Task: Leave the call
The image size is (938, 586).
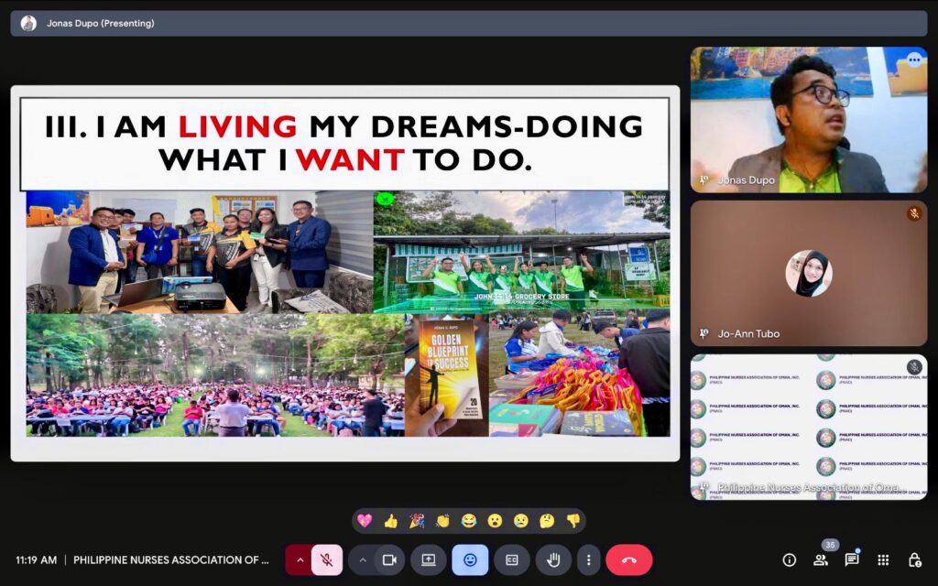Action: (x=629, y=559)
